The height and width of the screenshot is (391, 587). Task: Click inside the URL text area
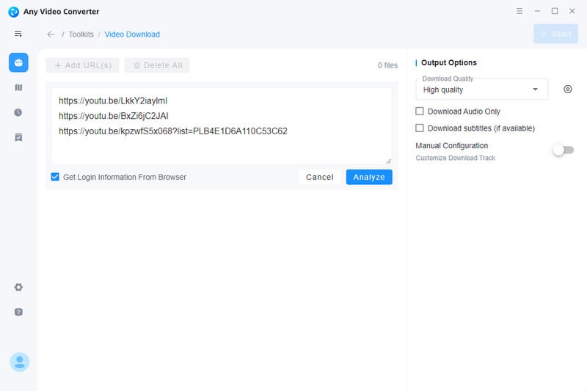(x=222, y=125)
